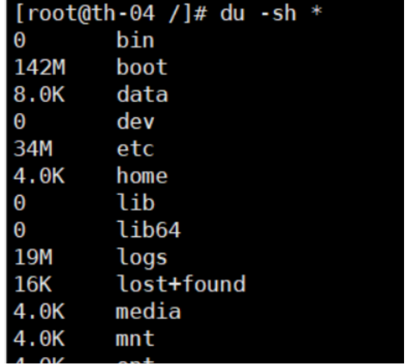Select the 'media' directory name
The image size is (407, 364).
click(148, 311)
